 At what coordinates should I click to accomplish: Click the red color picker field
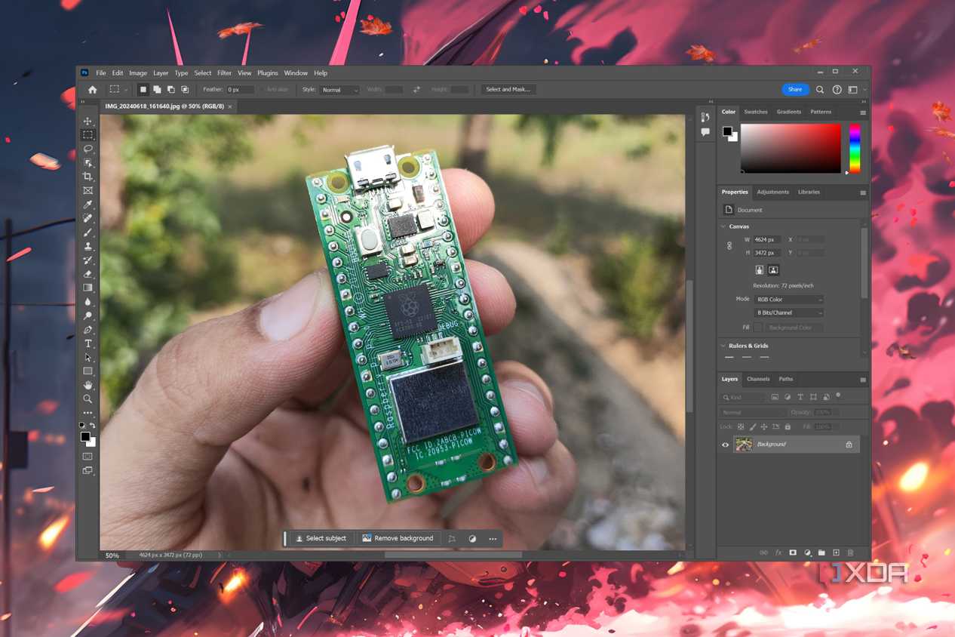tap(791, 149)
